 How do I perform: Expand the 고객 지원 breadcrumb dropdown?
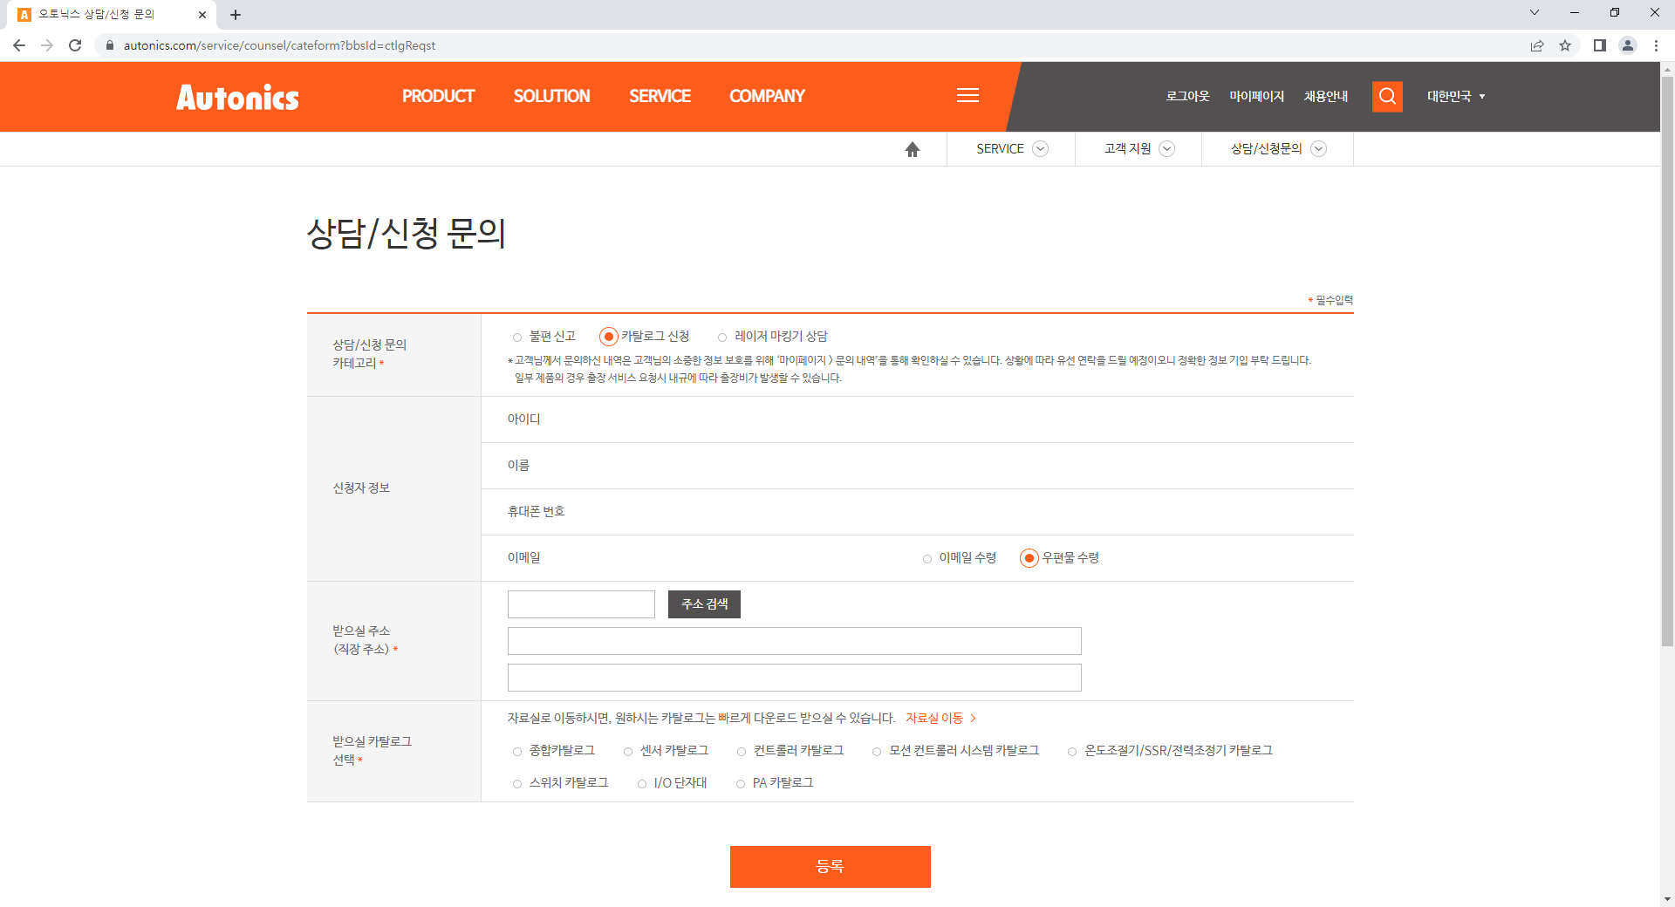[1166, 148]
